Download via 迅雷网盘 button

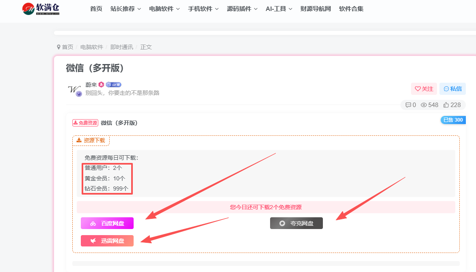point(107,241)
